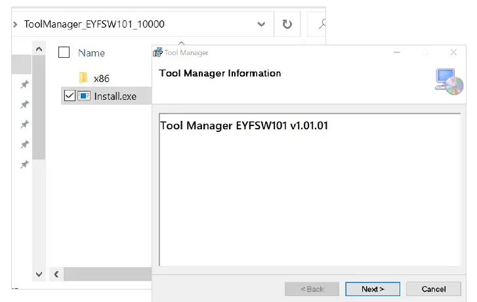Select the Install.exe application icon
Image resolution: width=477 pixels, height=302 pixels.
(x=83, y=96)
